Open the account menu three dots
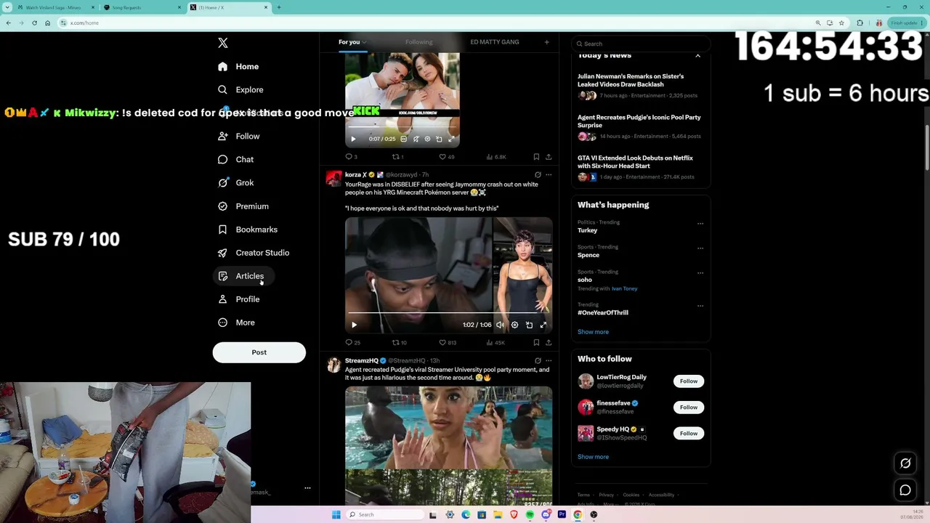 click(x=307, y=488)
